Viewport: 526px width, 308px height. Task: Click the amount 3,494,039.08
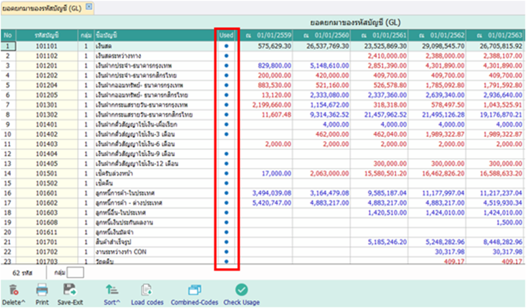(272, 193)
